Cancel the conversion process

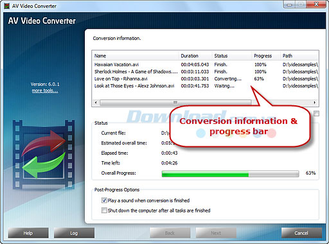[x=301, y=233]
